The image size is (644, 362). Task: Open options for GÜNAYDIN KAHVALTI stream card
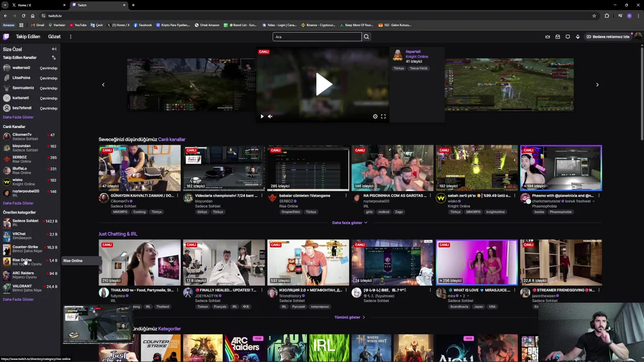click(178, 196)
